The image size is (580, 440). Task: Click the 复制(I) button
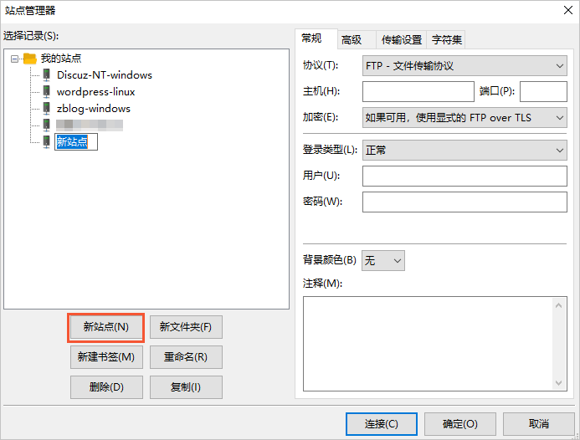point(186,387)
